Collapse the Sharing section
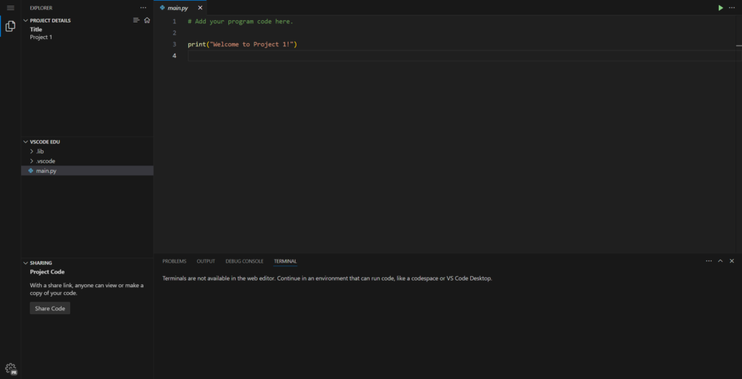Screen dimensions: 742x379 (41, 263)
